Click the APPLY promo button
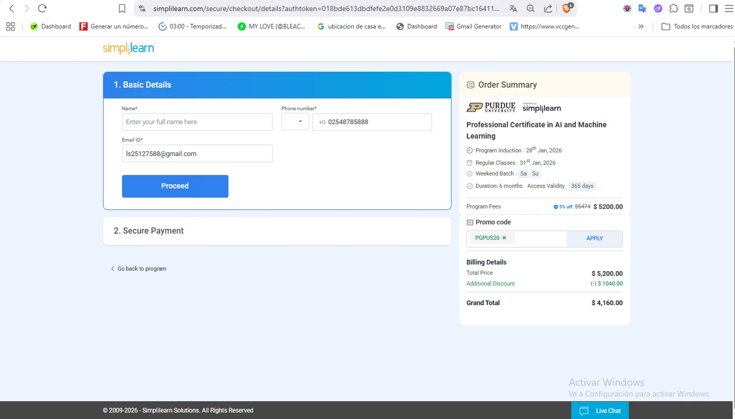The height and width of the screenshot is (419, 735). [x=594, y=238]
